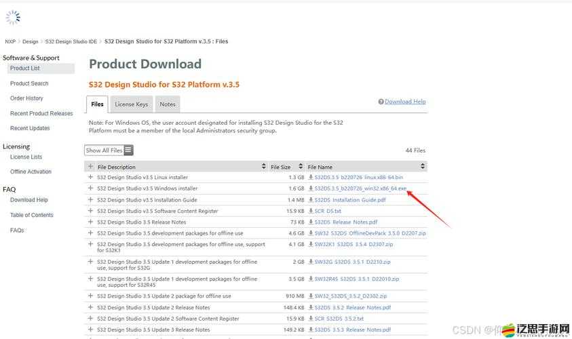
Task: Click download icon for Installation Guide pdf
Action: pos(311,200)
